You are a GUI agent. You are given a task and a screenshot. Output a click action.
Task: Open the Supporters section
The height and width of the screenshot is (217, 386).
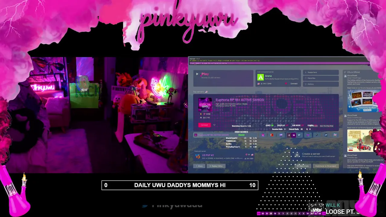(321, 72)
